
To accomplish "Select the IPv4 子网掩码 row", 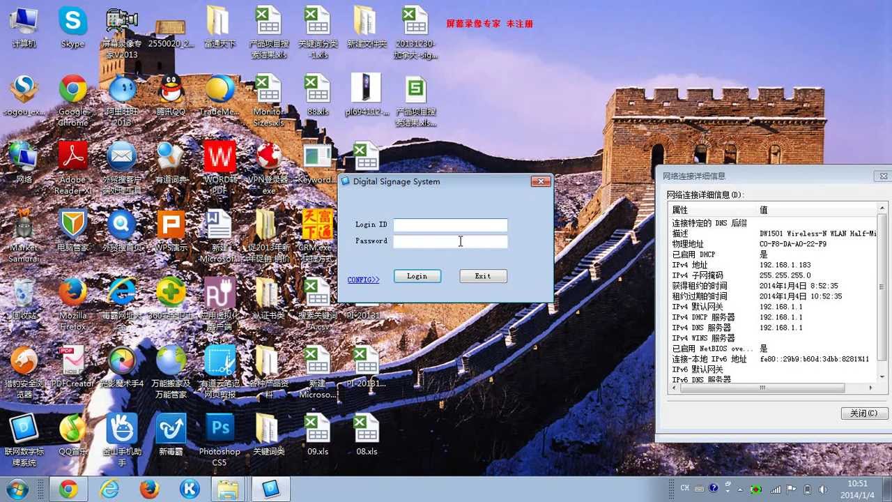I will 773,275.
